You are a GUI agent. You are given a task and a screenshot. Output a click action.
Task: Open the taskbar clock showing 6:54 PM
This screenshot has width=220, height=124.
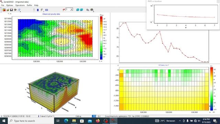click(206, 121)
